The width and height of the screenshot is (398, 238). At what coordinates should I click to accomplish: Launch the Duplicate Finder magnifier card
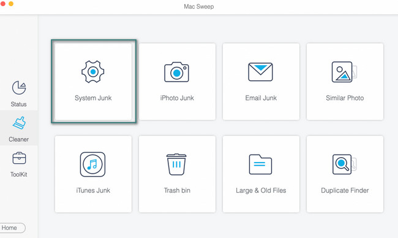(x=345, y=174)
